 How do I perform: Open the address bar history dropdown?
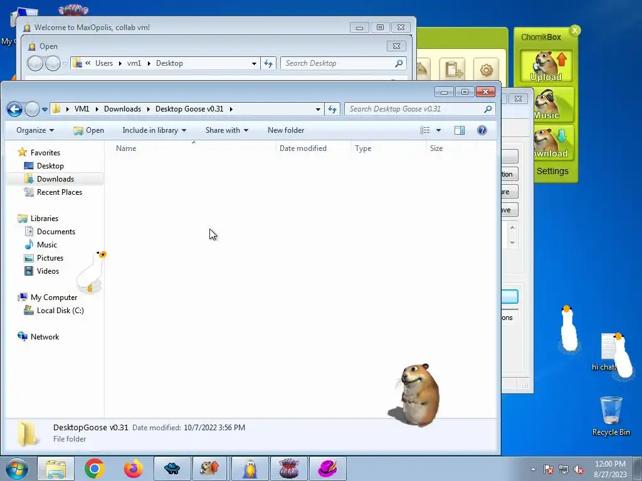pyautogui.click(x=318, y=109)
